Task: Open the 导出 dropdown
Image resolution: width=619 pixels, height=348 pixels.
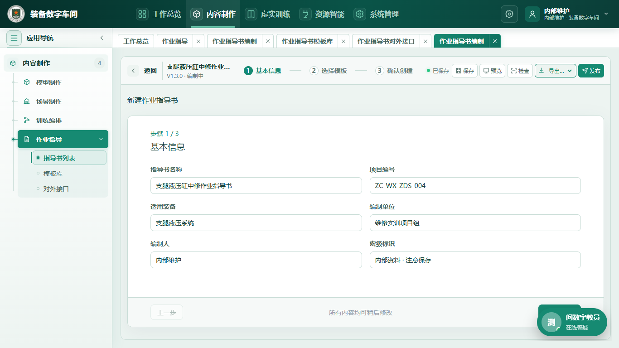Action: point(556,71)
